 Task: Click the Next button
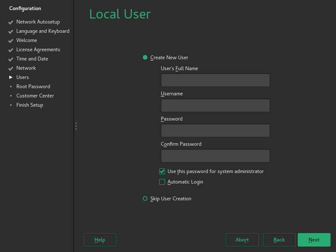(314, 240)
